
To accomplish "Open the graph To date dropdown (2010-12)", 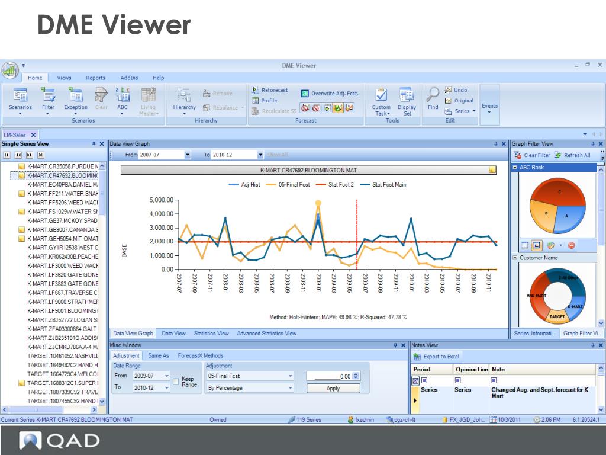I will coord(260,155).
